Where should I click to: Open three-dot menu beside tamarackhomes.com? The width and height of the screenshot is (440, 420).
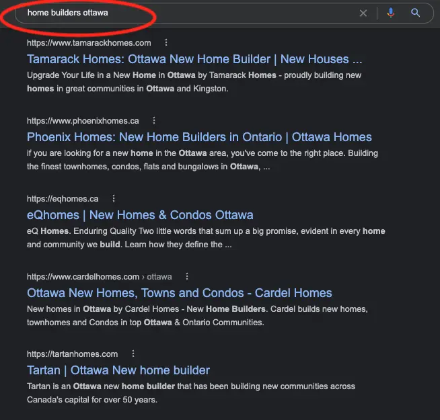pyautogui.click(x=166, y=43)
